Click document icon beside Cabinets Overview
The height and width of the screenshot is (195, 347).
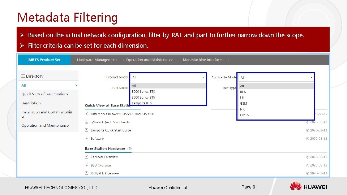pyautogui.click(x=86, y=156)
